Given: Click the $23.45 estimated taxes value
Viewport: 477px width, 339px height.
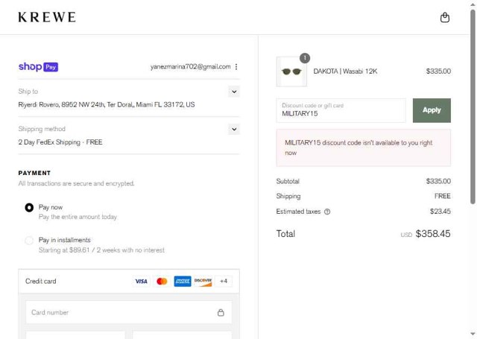Looking at the screenshot, I should [x=440, y=212].
